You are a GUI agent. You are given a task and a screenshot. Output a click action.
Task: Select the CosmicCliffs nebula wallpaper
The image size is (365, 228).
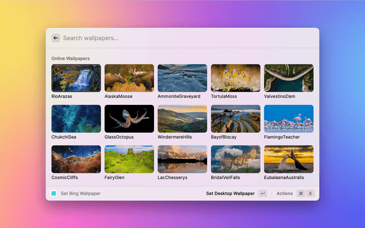click(76, 159)
